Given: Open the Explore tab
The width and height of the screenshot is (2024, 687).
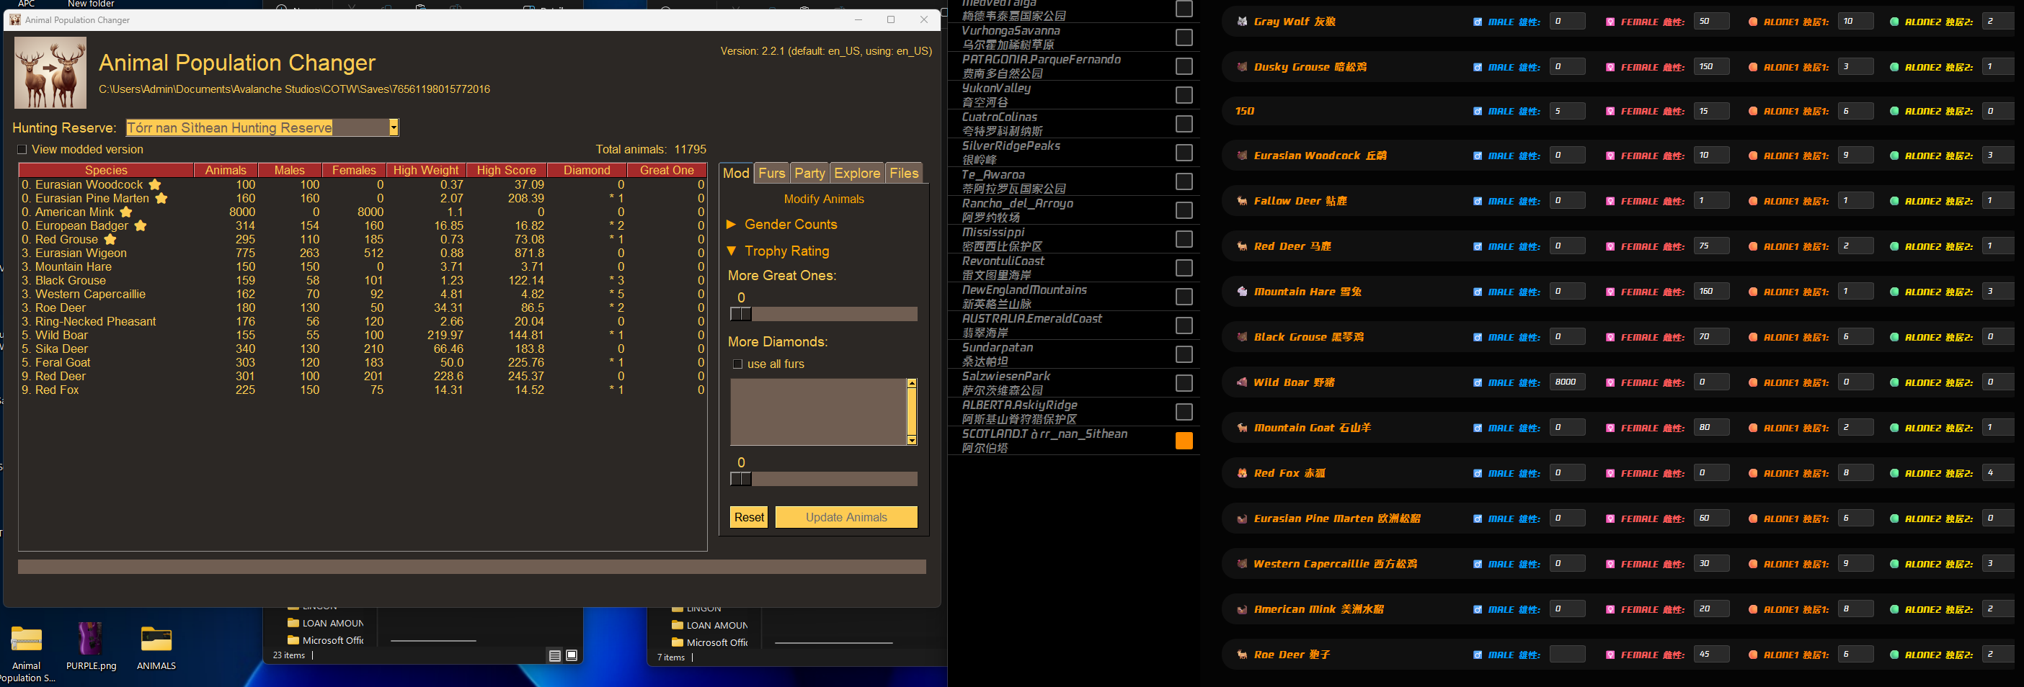Looking at the screenshot, I should (856, 174).
